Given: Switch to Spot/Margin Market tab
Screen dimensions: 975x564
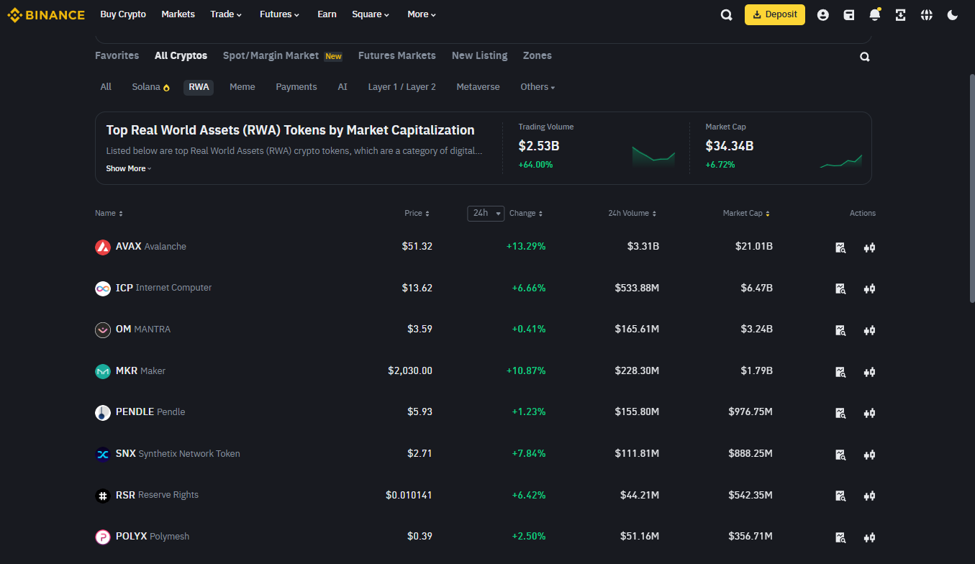Looking at the screenshot, I should pos(283,55).
